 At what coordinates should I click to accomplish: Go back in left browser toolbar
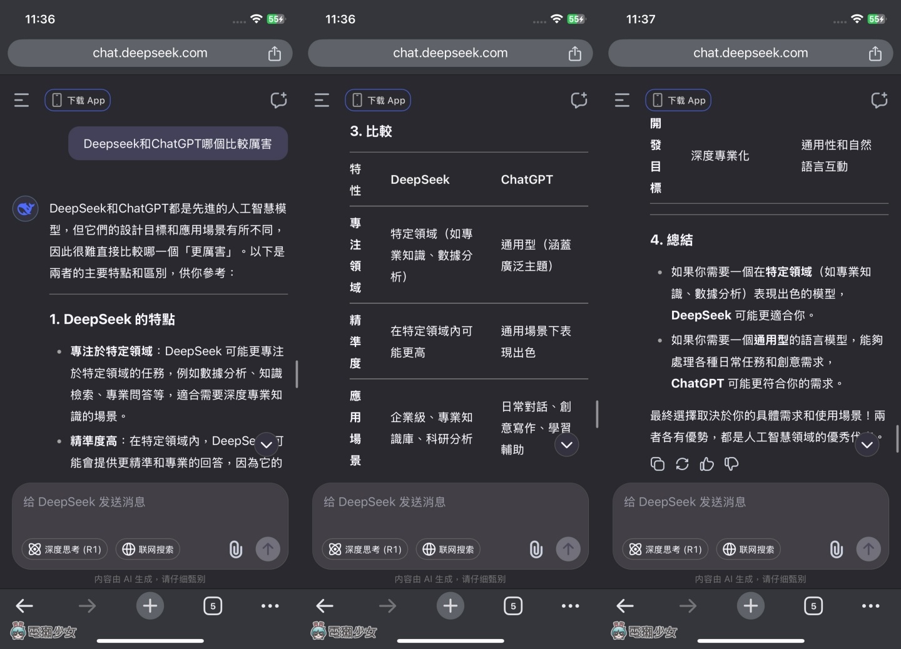[x=24, y=605]
